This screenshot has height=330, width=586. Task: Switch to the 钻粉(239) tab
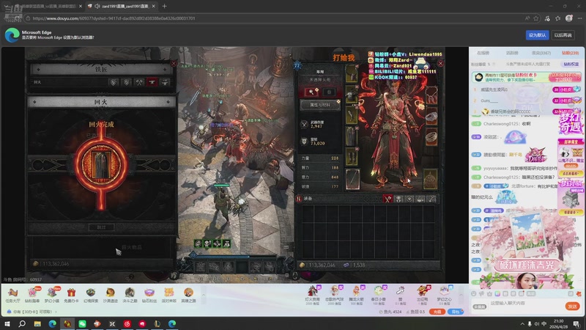pos(571,53)
